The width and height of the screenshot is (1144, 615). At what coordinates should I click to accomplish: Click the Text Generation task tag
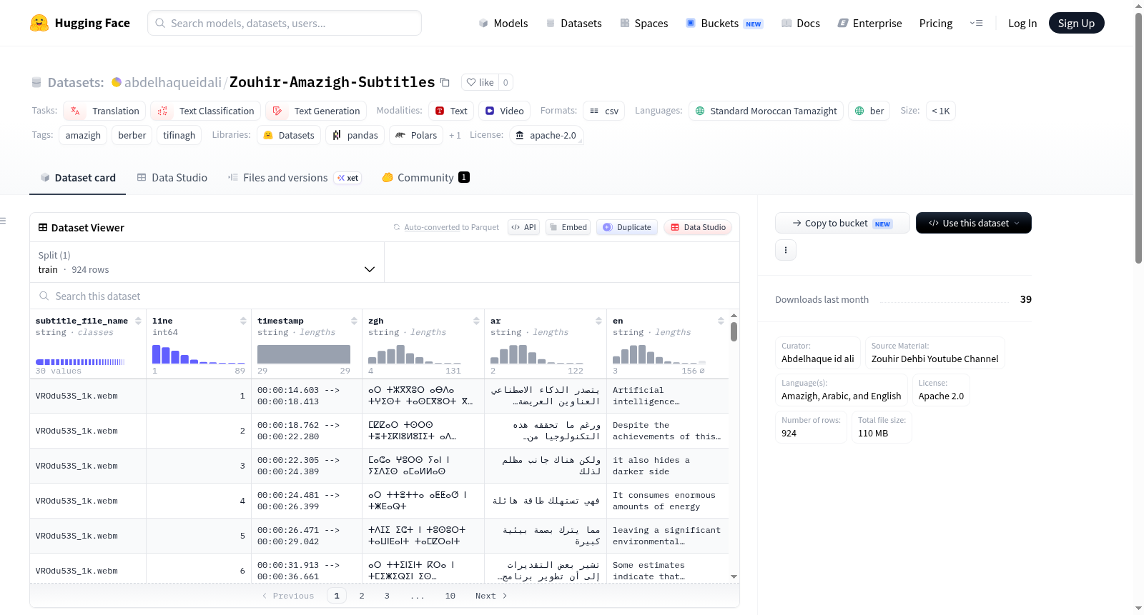[315, 111]
